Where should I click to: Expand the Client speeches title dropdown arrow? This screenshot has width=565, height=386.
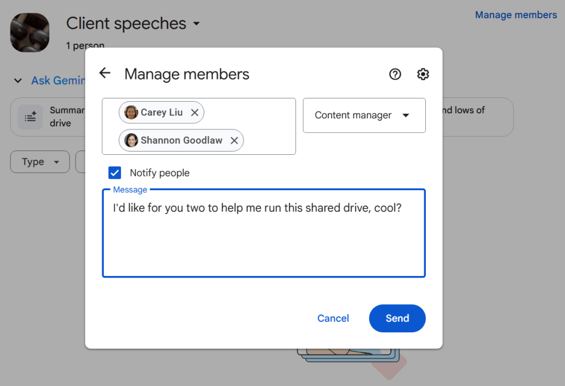click(x=197, y=24)
